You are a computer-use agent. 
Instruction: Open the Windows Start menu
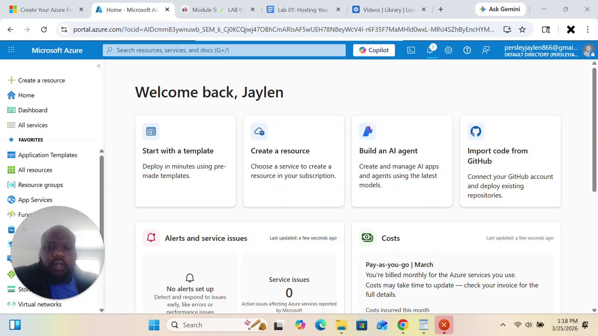pyautogui.click(x=154, y=325)
